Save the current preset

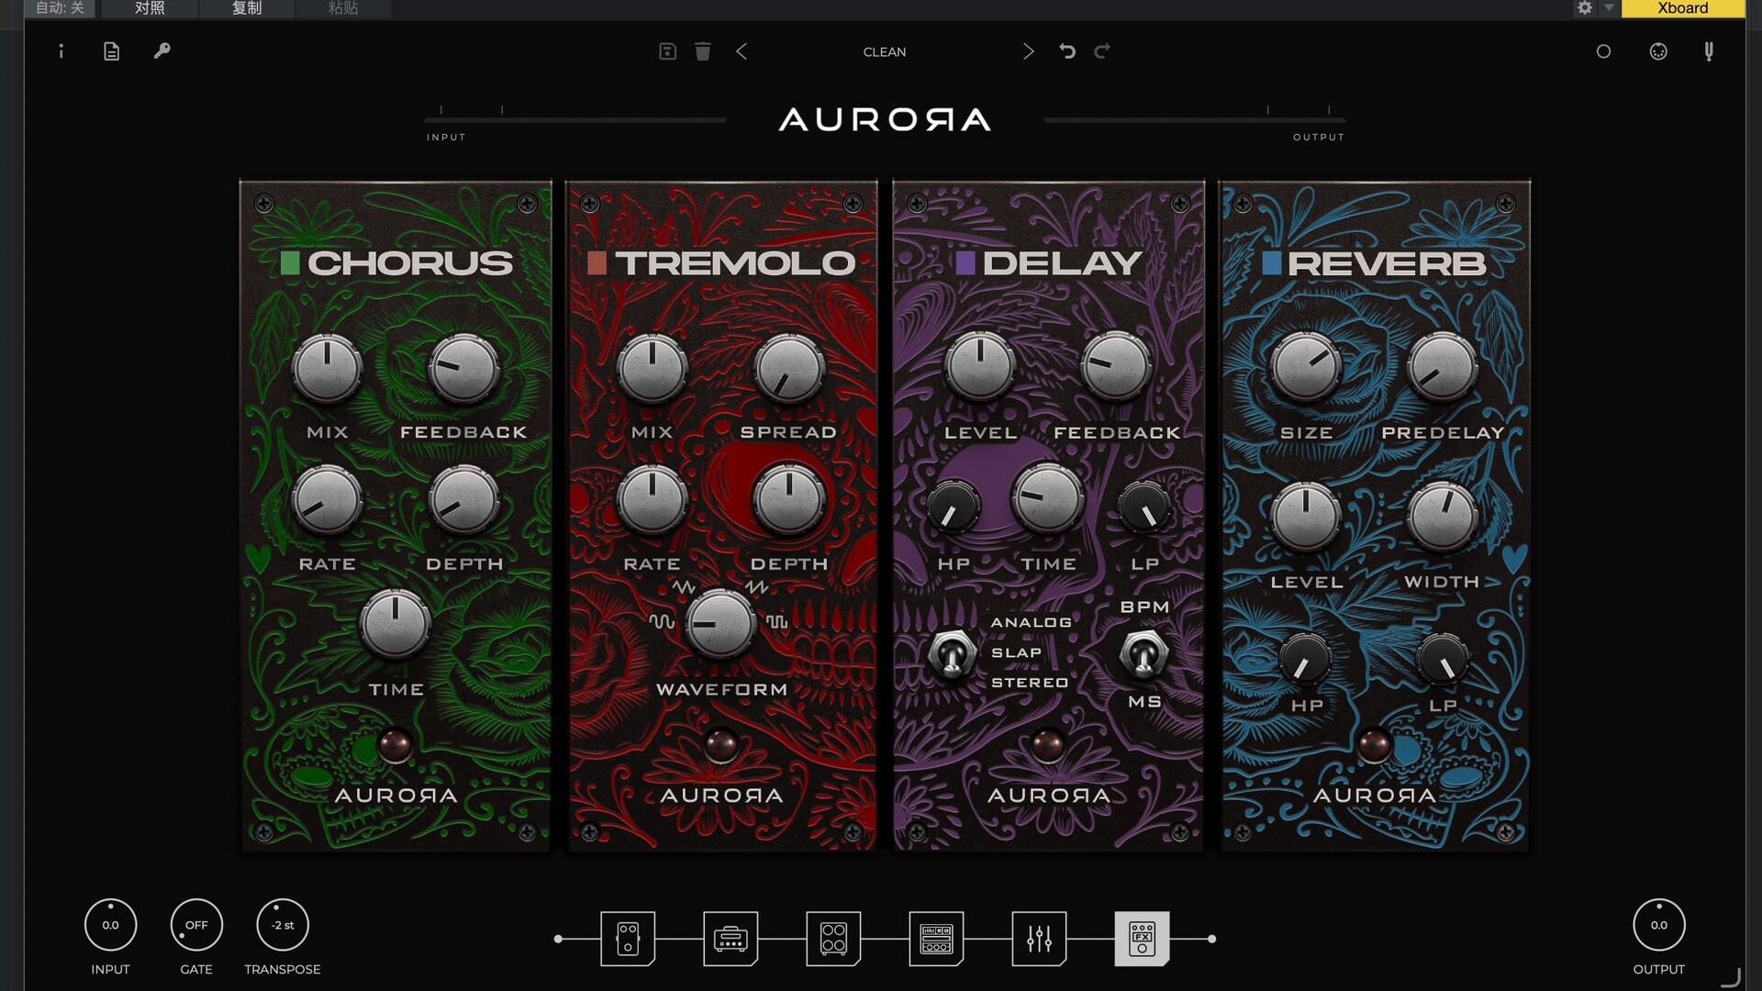pyautogui.click(x=667, y=51)
